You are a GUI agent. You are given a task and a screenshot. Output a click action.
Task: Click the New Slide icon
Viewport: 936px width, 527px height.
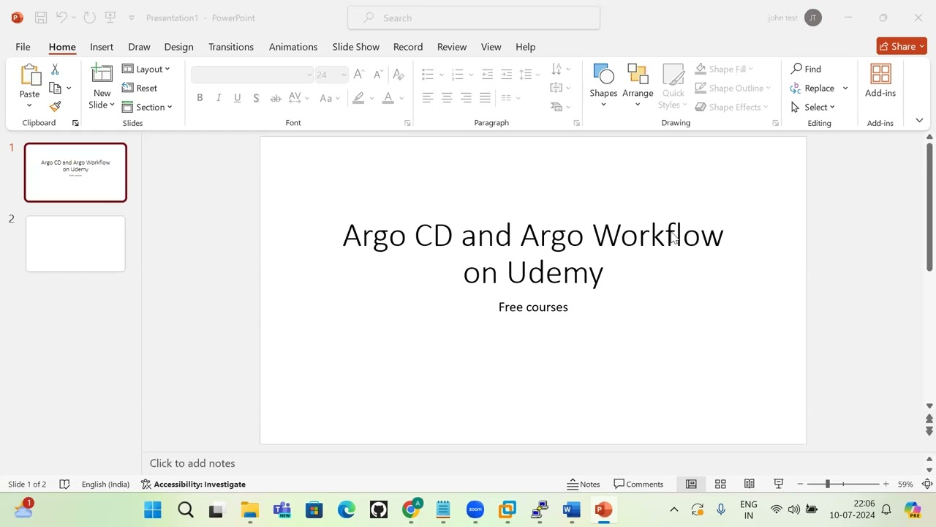click(102, 75)
